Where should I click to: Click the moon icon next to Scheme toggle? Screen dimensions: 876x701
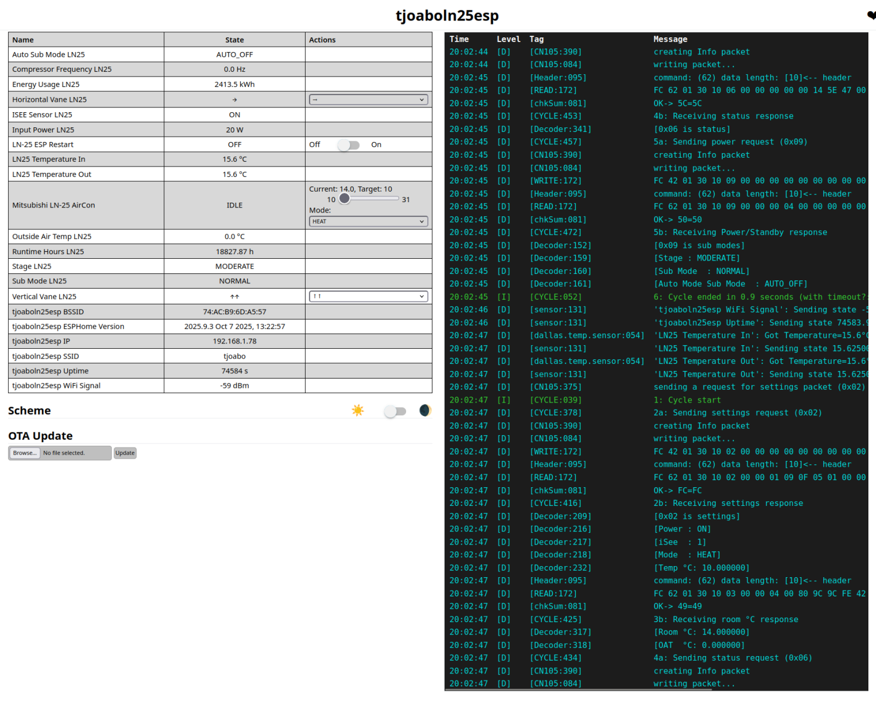425,410
